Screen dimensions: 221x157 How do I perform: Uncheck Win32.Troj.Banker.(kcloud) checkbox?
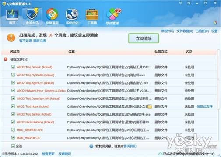[13, 114]
